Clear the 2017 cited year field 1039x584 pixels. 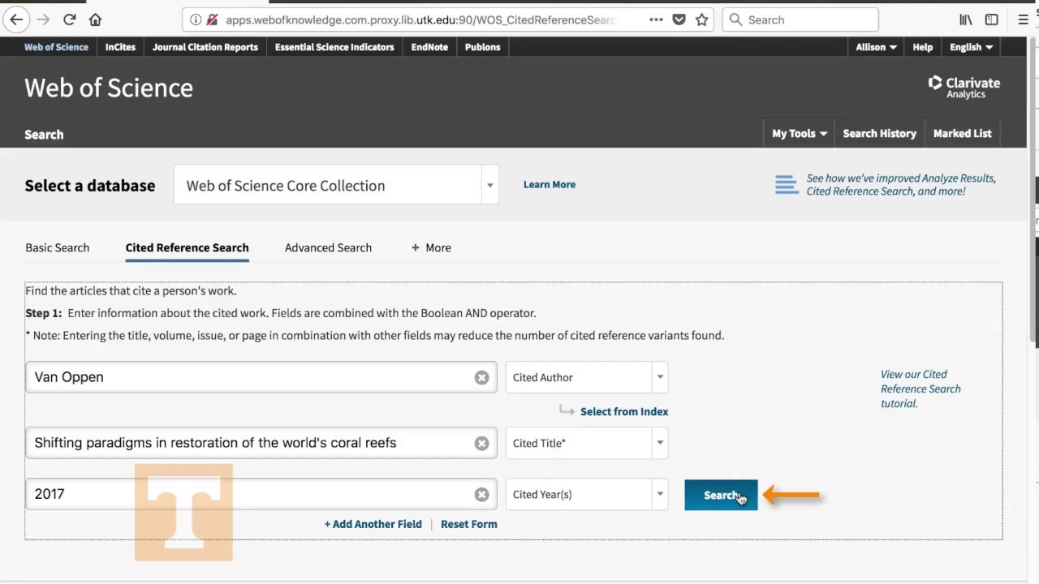[x=481, y=494]
